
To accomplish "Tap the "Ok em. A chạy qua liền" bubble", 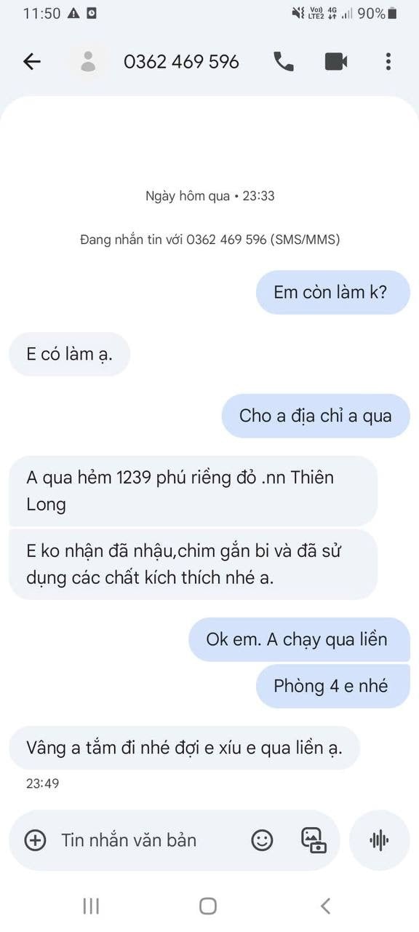I will [x=299, y=639].
